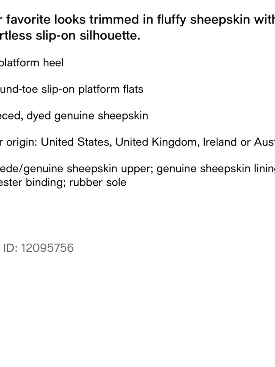Click the 'platform heel' bullet text
This screenshot has width=275, height=367.
click(32, 63)
